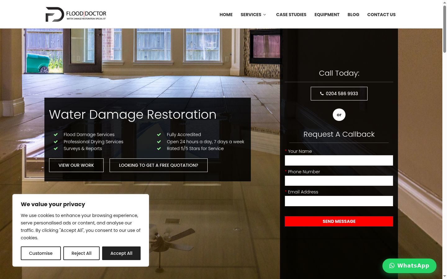Expand the Services dropdown chevron
447x279 pixels.
(264, 15)
